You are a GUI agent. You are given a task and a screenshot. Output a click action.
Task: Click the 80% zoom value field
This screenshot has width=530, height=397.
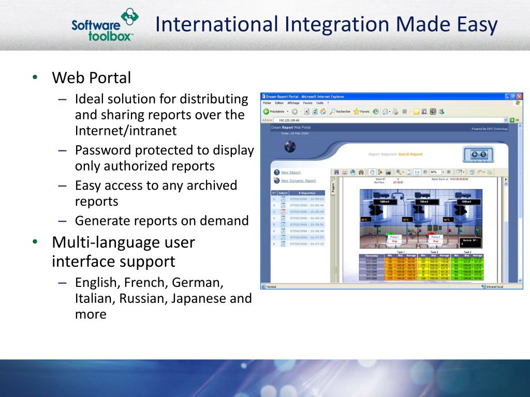pyautogui.click(x=435, y=172)
